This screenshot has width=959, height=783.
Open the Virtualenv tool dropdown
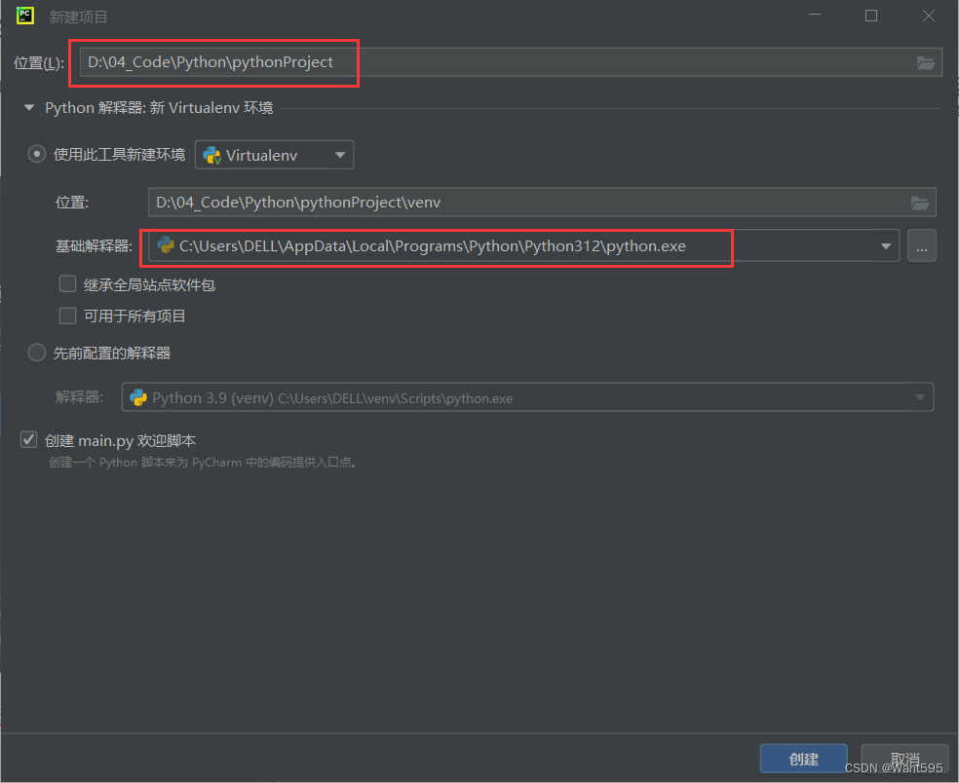tap(274, 155)
